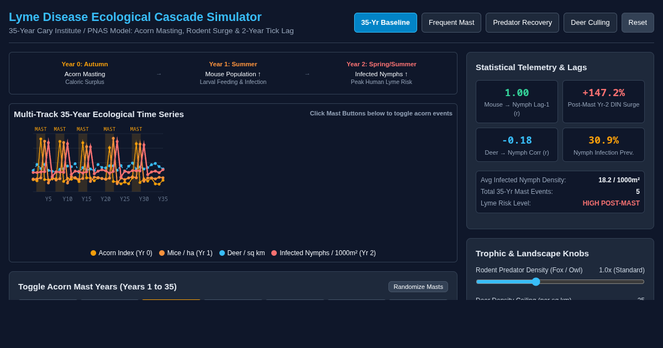Choose the Deer Culling scenario
The image size is (663, 348).
590,23
